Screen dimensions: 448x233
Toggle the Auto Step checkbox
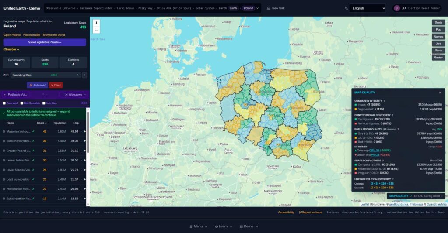coord(44,103)
